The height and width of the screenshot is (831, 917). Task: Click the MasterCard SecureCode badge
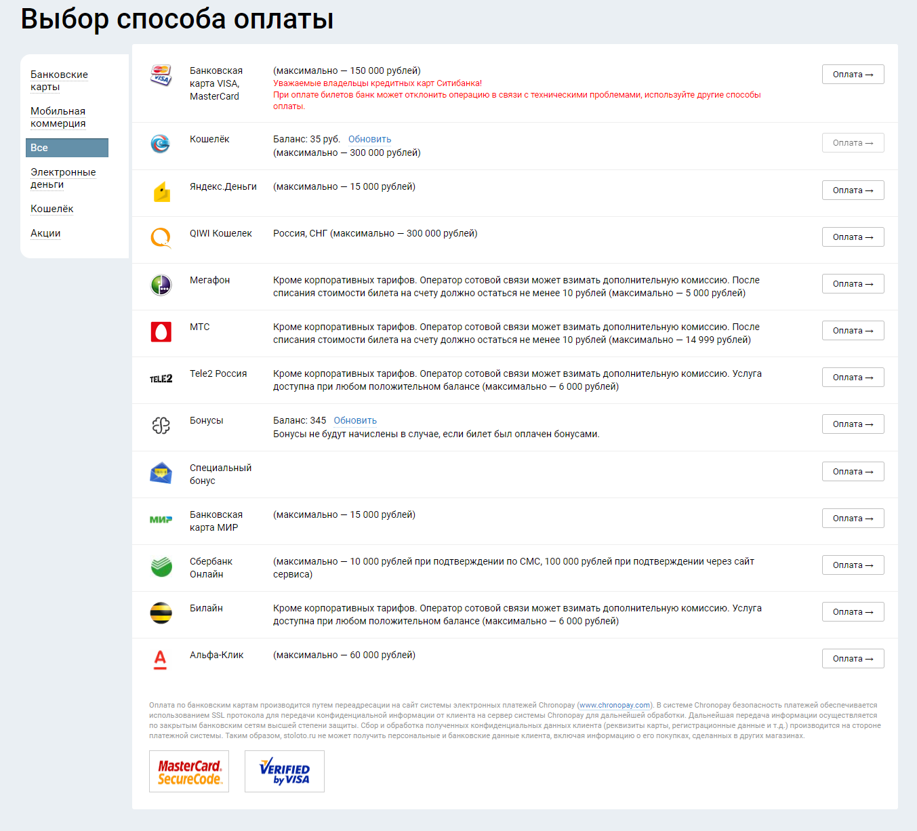[x=189, y=771]
